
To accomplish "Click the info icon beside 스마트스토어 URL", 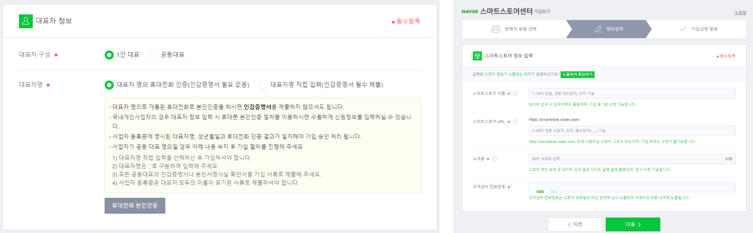I will [515, 122].
